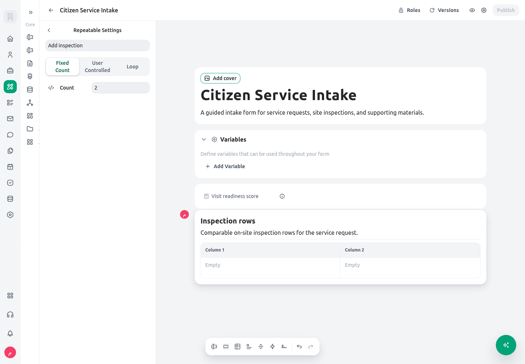Image resolution: width=525 pixels, height=364 pixels.
Task: Click the Empty cell under Column 2
Action: pyautogui.click(x=410, y=268)
